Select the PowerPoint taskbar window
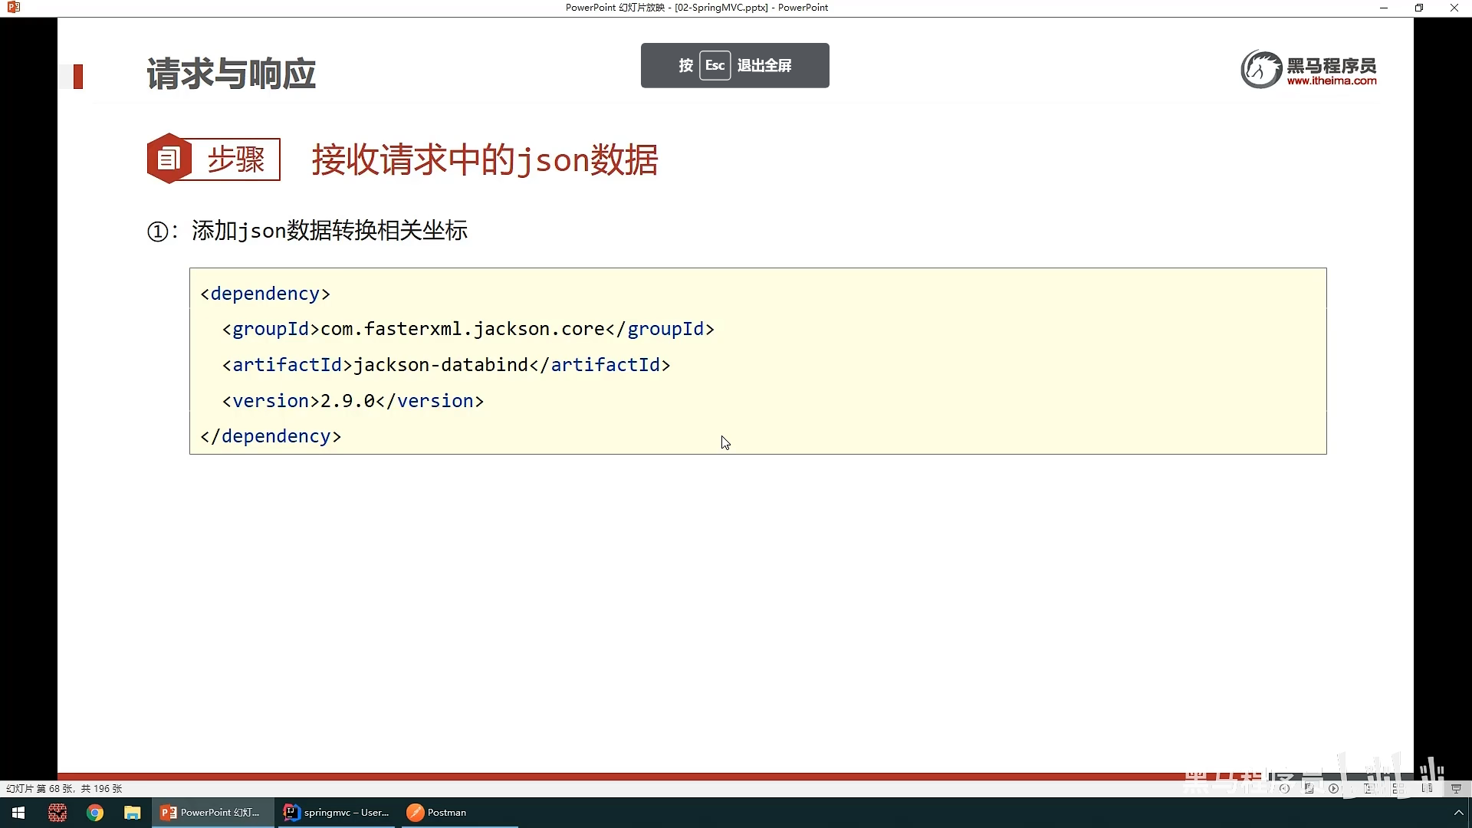 pyautogui.click(x=212, y=813)
